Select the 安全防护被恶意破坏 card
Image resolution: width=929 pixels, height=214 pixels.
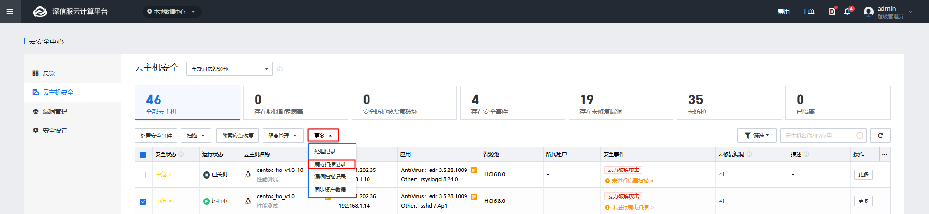coord(404,103)
